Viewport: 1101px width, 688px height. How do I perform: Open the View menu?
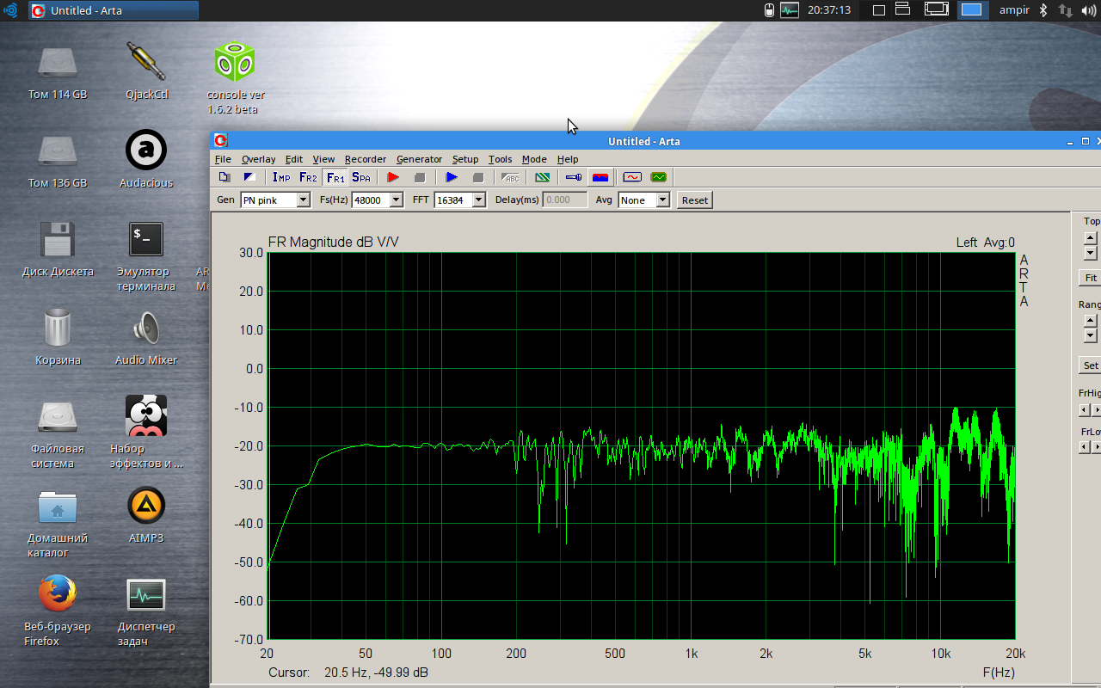point(323,159)
